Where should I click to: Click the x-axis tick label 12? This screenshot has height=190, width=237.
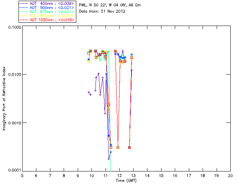(119, 176)
